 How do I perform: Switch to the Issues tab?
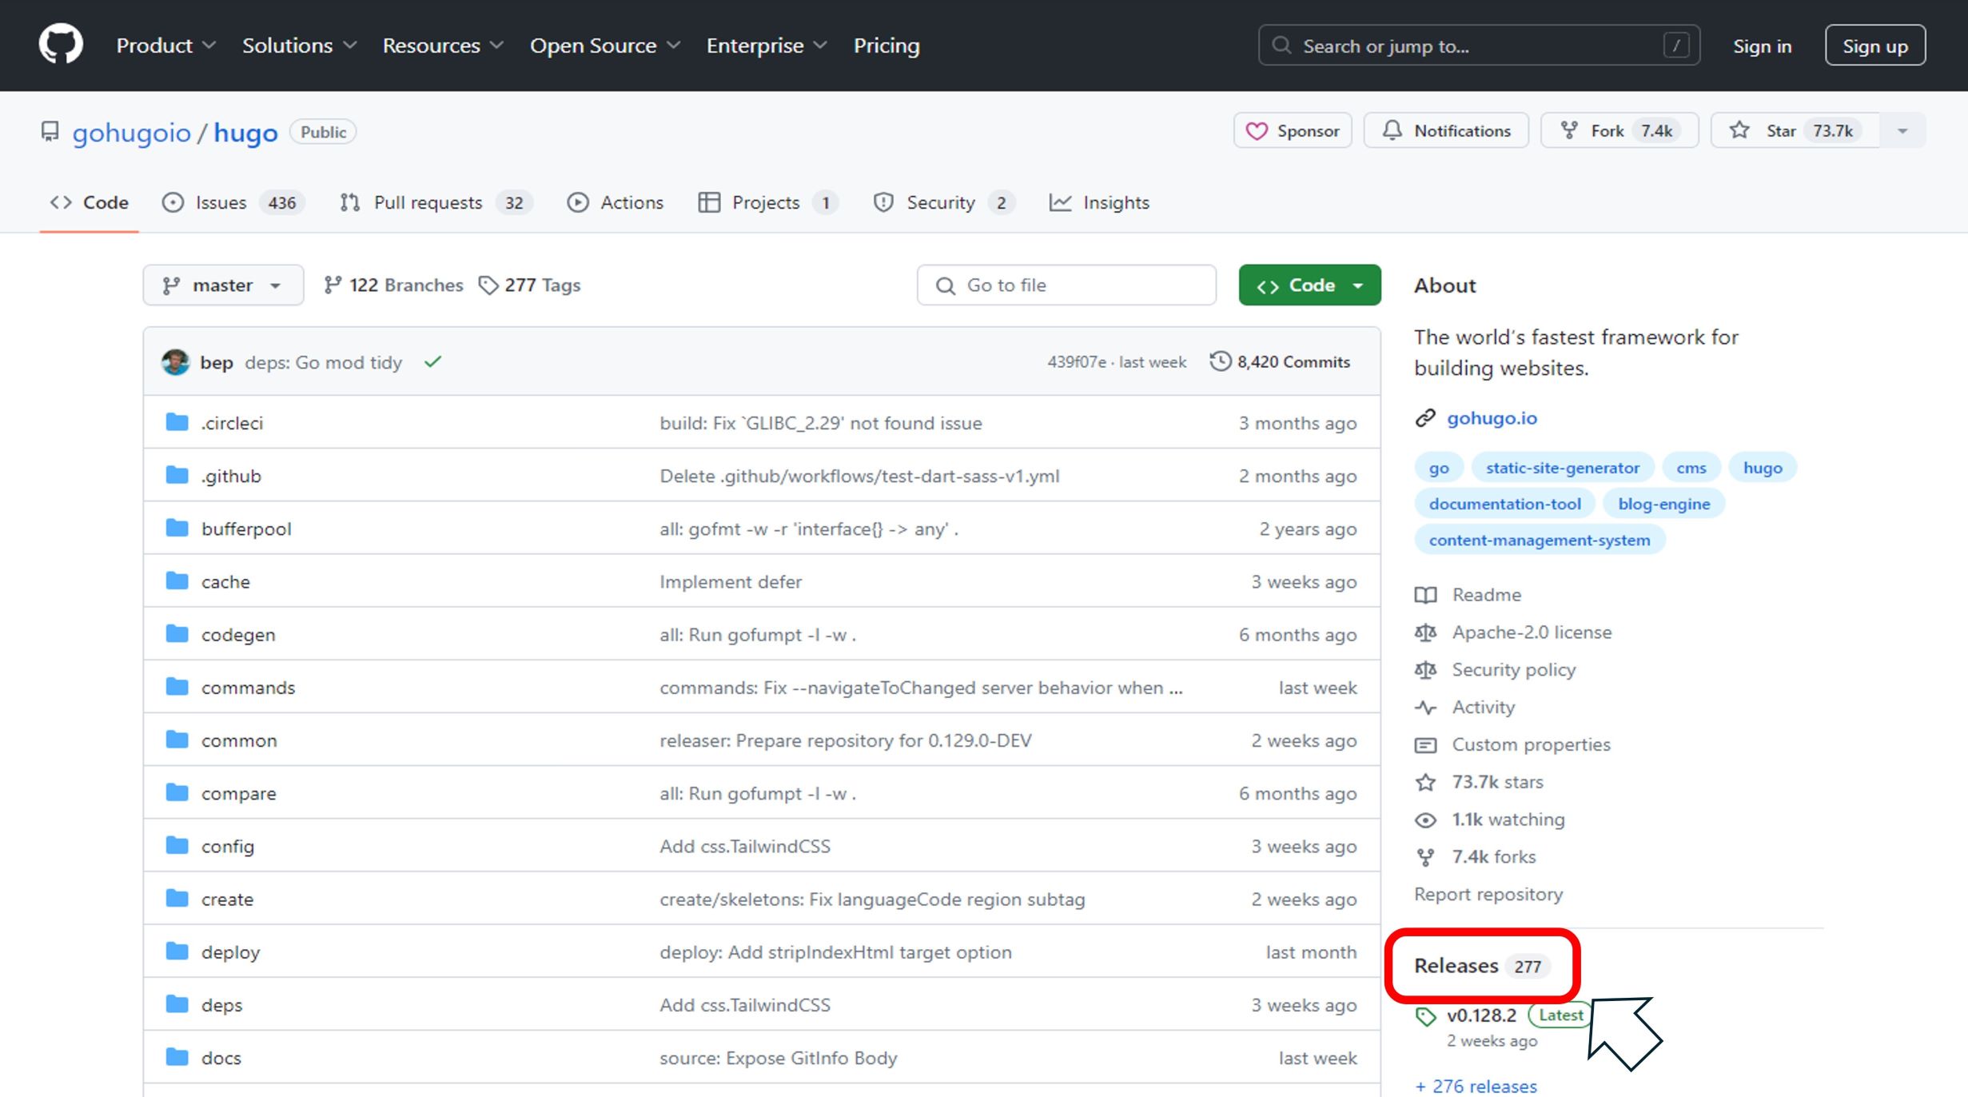coord(233,203)
